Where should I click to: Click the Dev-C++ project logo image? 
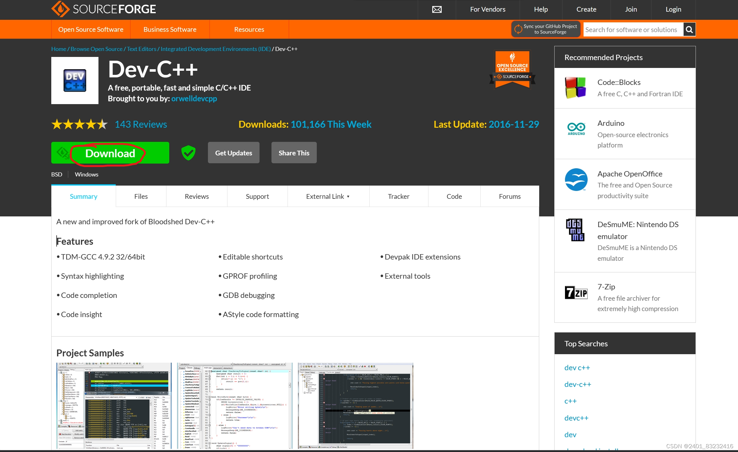pyautogui.click(x=75, y=81)
